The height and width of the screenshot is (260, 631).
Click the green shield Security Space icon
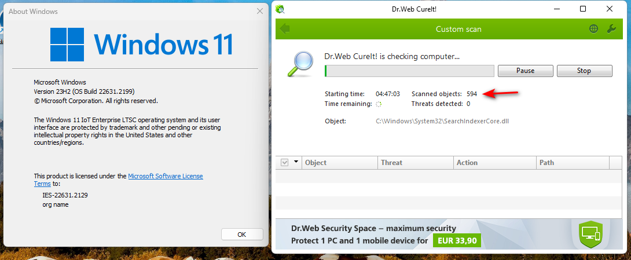[590, 235]
